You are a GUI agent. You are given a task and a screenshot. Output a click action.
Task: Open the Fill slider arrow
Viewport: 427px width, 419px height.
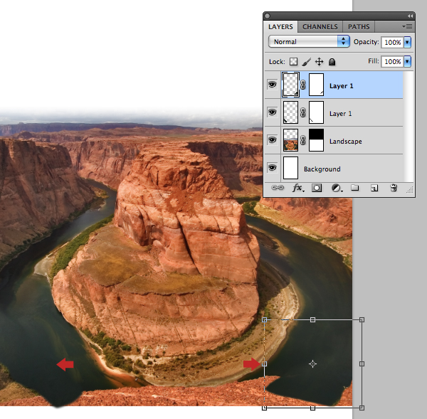[x=407, y=61]
